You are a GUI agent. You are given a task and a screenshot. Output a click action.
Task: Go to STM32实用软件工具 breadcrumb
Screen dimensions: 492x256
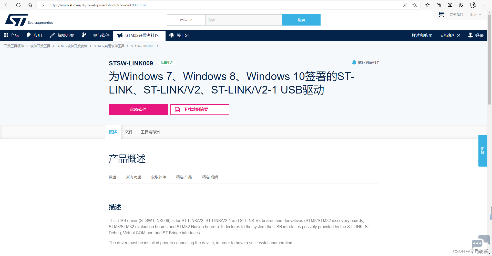(x=109, y=46)
